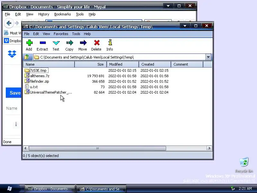Open the Mypal browser File menu
Image resolution: width=257 pixels, height=193 pixels.
coord(7,14)
